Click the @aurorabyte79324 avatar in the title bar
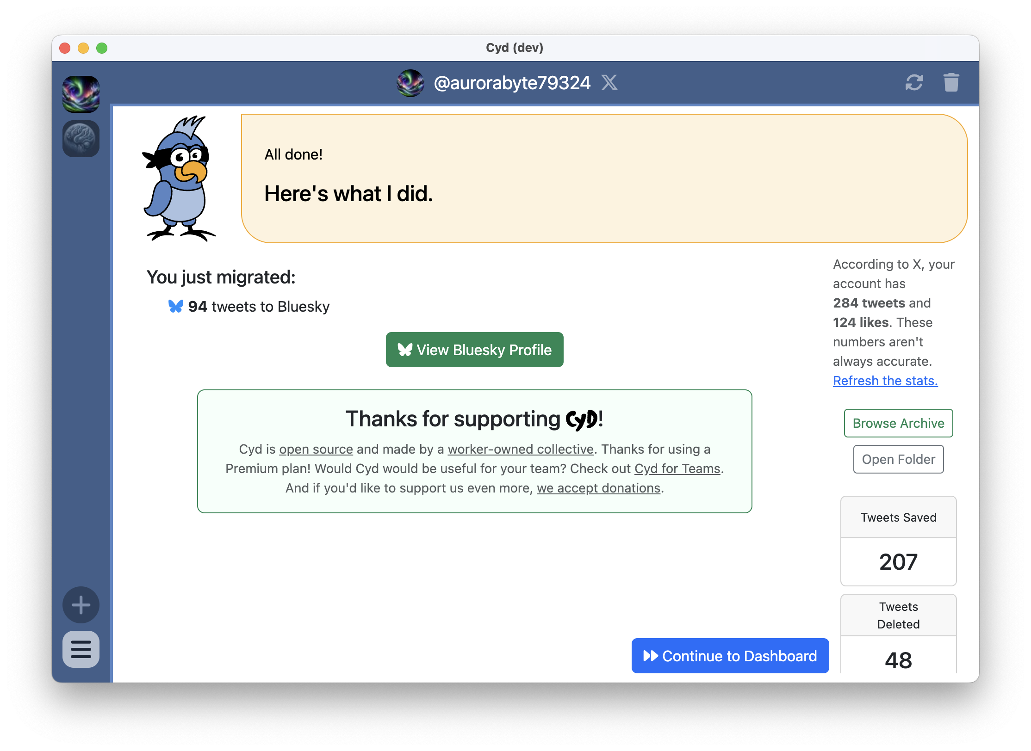 coord(411,84)
